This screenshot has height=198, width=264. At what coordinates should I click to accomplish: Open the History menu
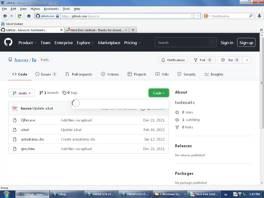[x=35, y=9]
